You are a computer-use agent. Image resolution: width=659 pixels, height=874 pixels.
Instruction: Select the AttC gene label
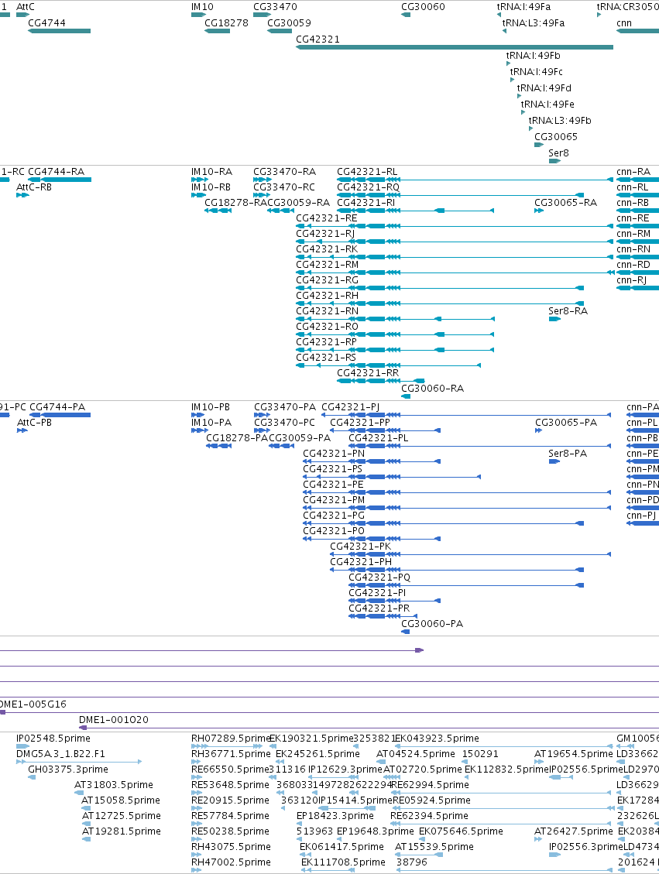click(25, 7)
